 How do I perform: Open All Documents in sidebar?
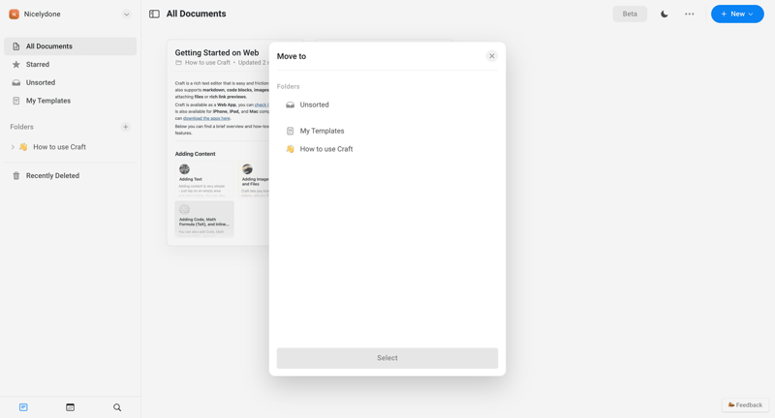pyautogui.click(x=70, y=45)
